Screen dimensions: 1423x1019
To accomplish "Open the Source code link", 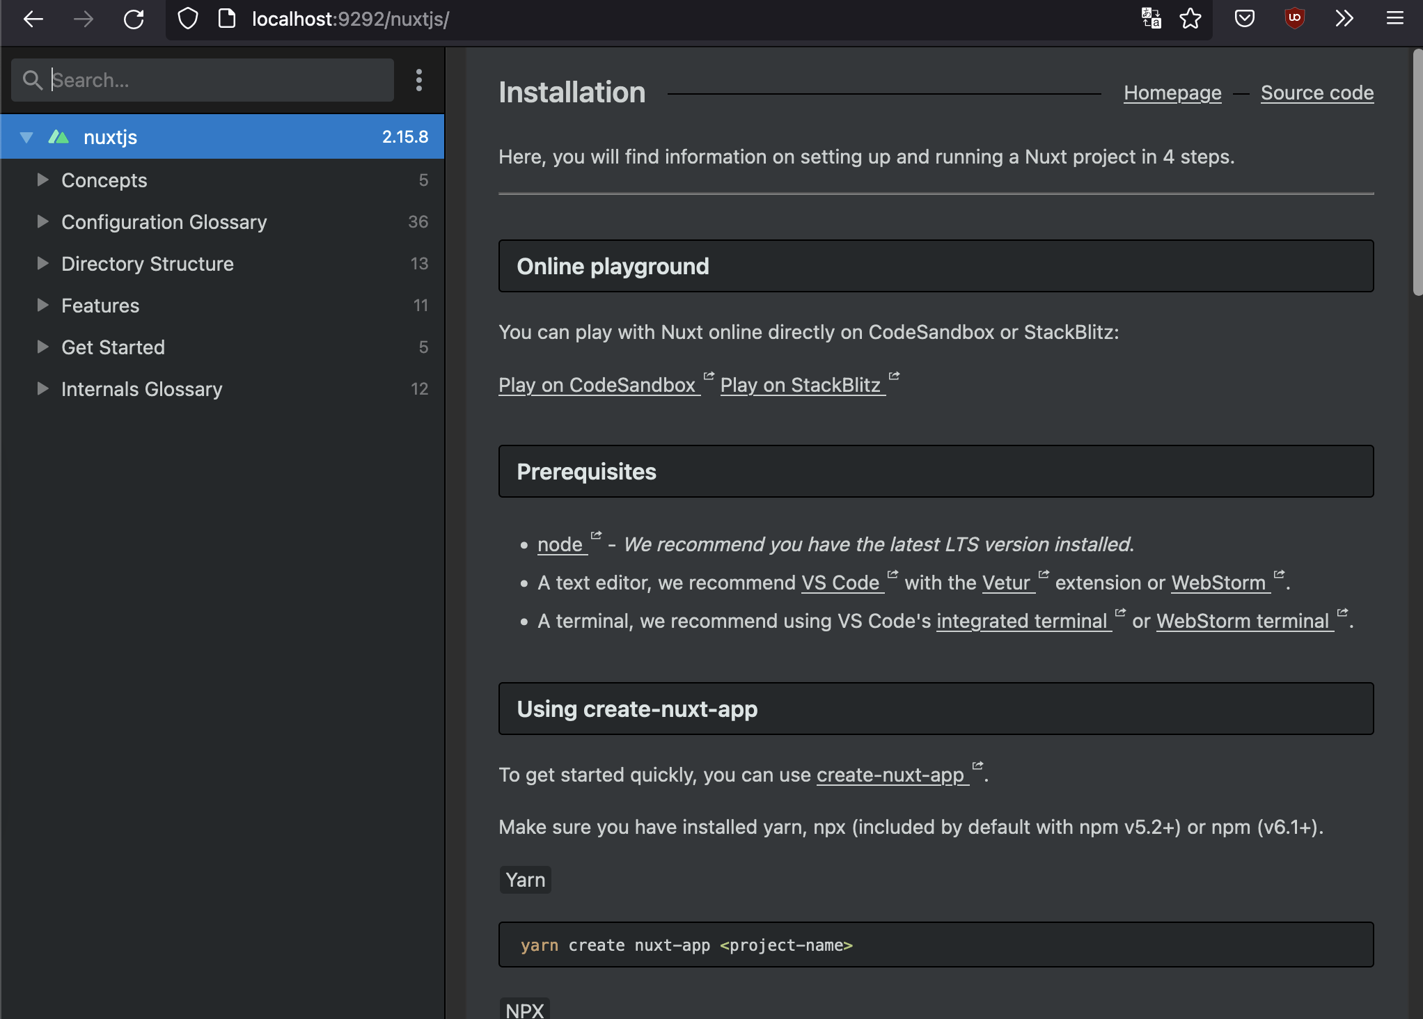I will pos(1317,93).
